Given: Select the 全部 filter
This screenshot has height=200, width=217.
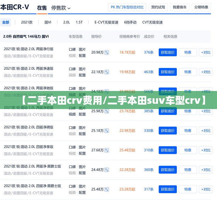Looking at the screenshot, I should coord(6,22).
